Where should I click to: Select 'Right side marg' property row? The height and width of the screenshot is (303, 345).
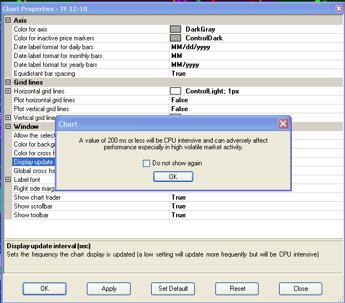pos(33,189)
